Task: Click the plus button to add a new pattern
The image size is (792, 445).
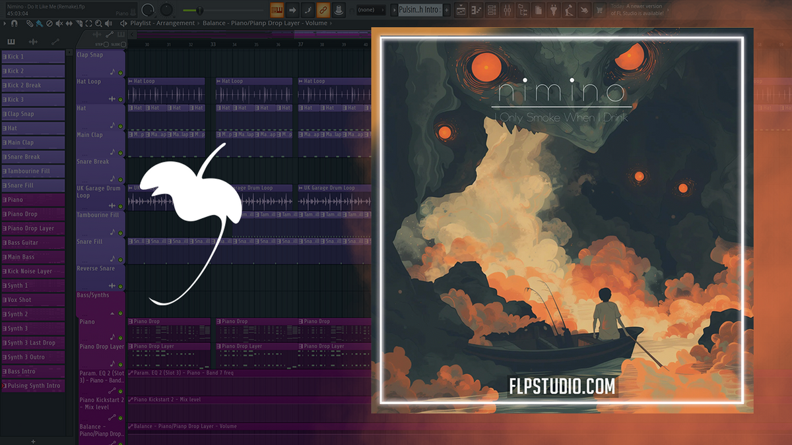Action: point(446,9)
